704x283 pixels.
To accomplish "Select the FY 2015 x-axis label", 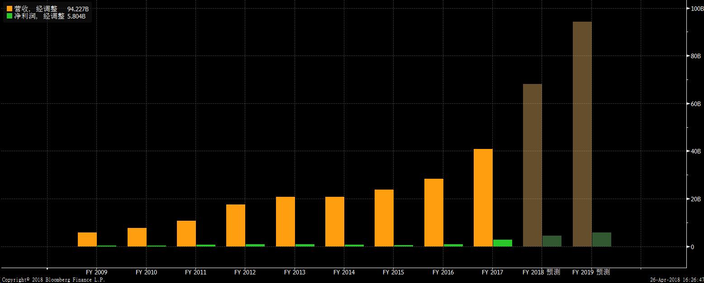I will (x=393, y=272).
